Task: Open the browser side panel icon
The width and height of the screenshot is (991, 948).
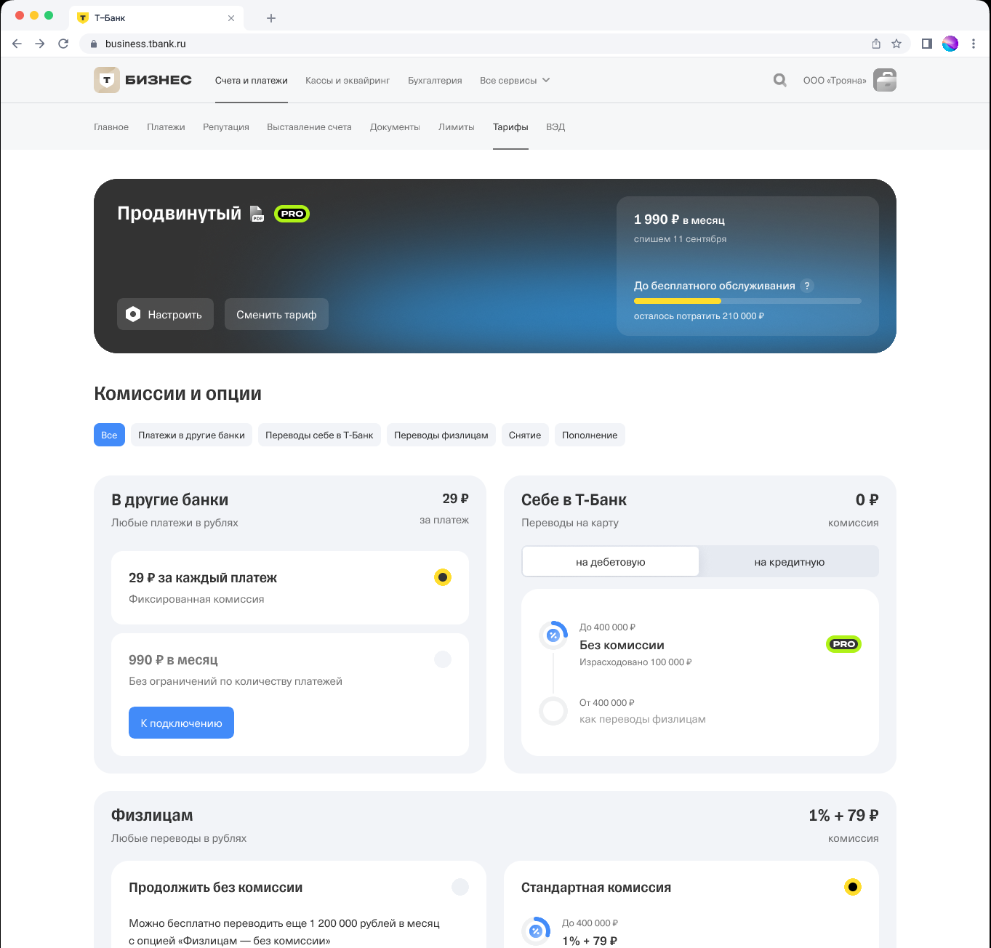Action: tap(927, 44)
